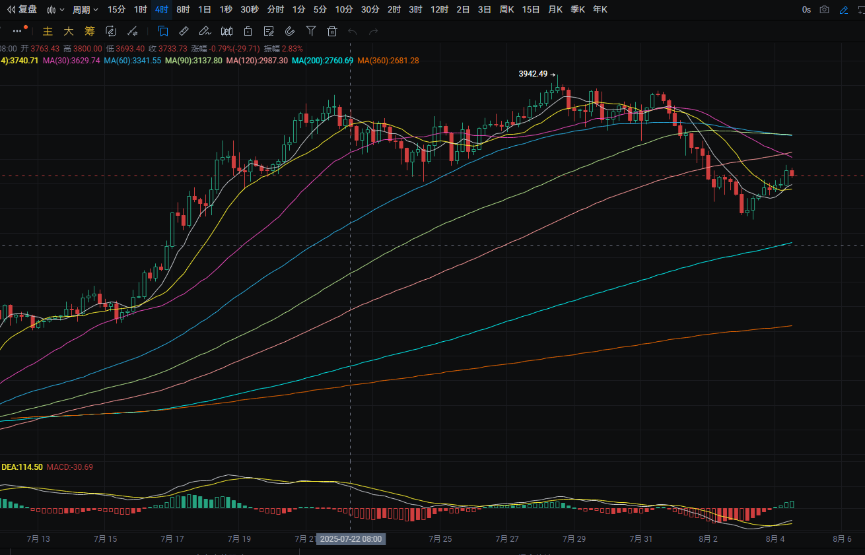Open the 周期 period dropdown
The image size is (865, 555).
(x=85, y=10)
